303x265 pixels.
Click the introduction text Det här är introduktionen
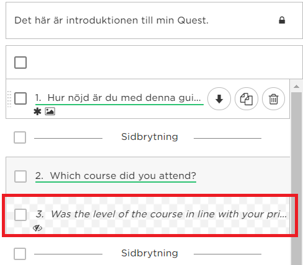[111, 20]
